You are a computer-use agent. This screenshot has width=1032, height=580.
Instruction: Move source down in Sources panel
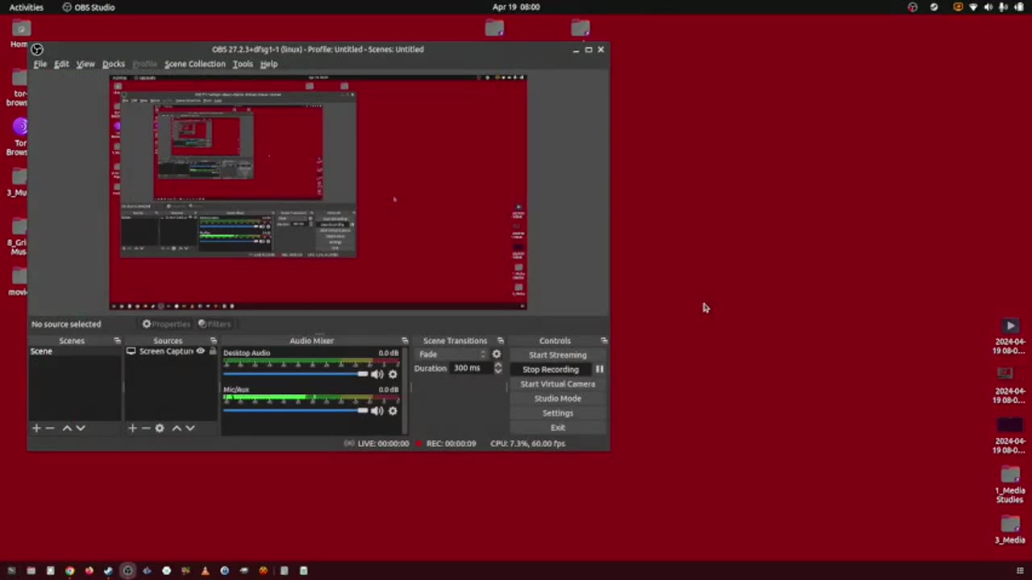[x=190, y=429]
